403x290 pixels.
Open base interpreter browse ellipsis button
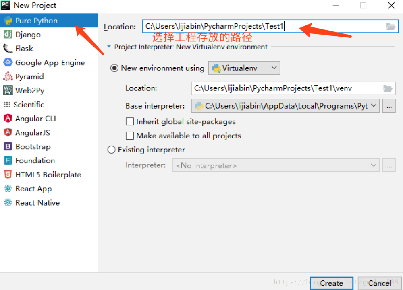(x=389, y=106)
